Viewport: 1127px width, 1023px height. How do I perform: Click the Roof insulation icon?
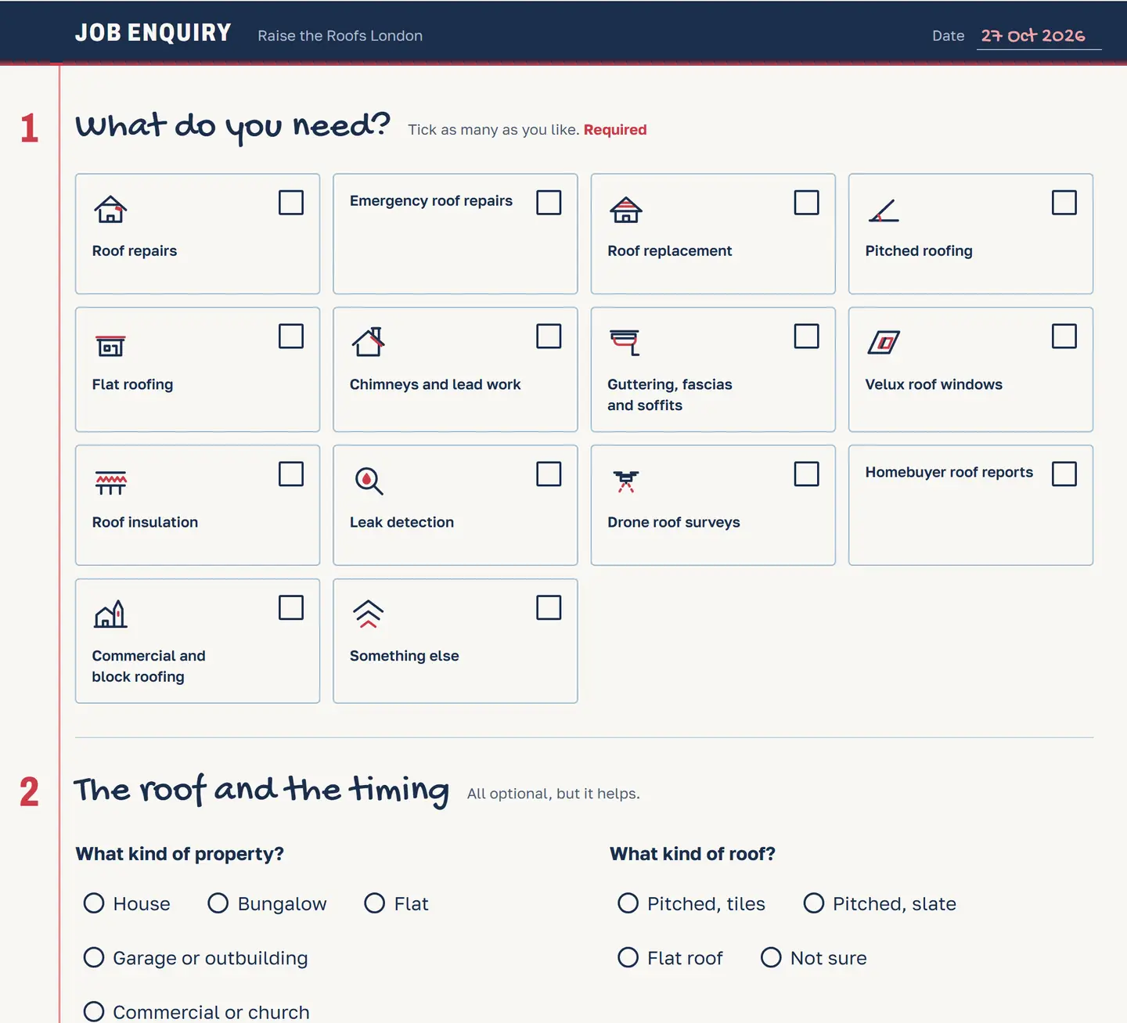click(110, 481)
